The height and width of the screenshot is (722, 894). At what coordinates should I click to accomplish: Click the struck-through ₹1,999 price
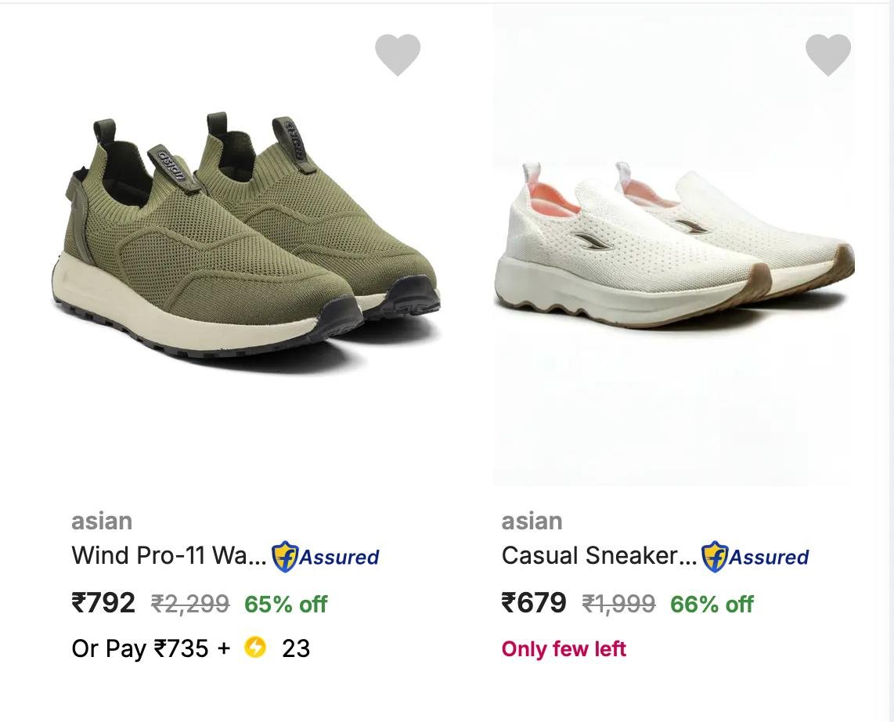(618, 604)
